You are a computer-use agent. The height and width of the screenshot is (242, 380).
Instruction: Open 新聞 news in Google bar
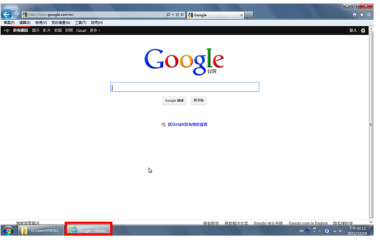click(69, 30)
